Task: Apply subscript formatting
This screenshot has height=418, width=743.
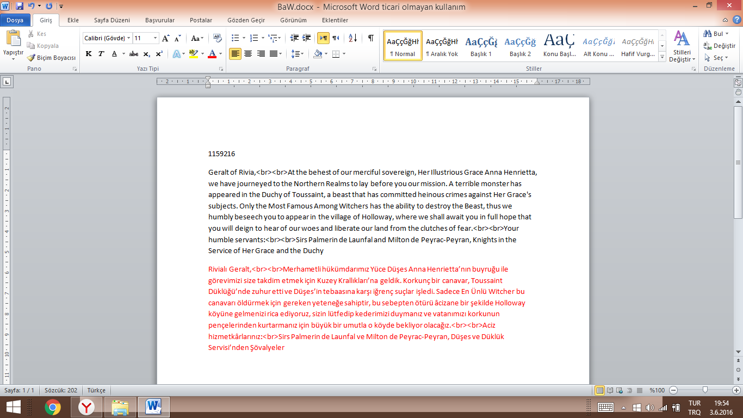Action: [x=147, y=54]
